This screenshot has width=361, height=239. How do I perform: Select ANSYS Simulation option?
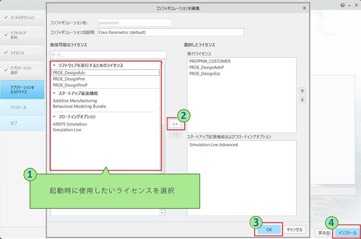click(70, 124)
